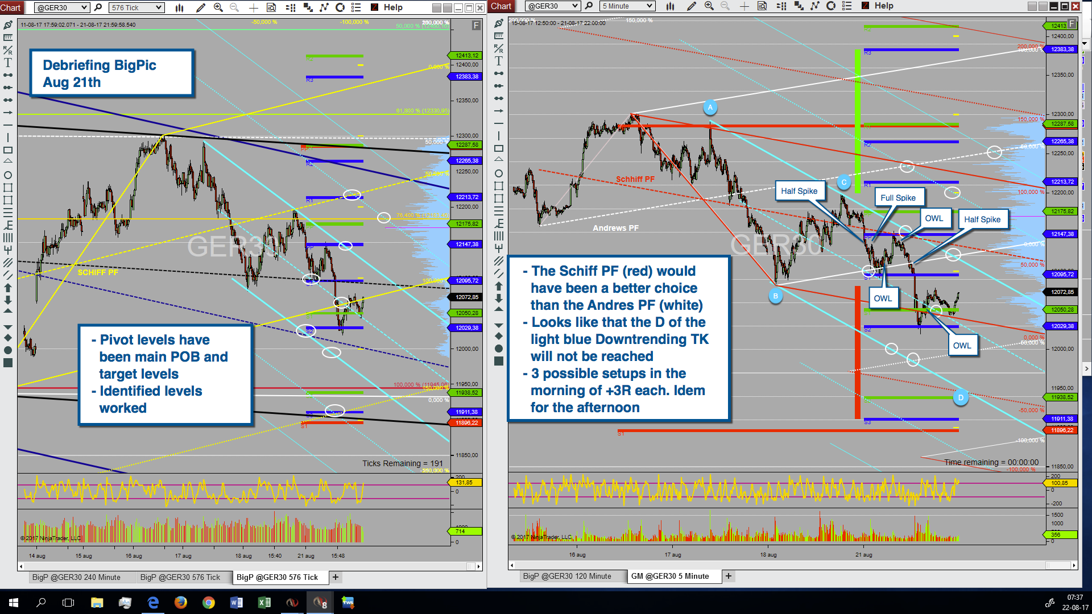Select the ellipse drawing tool in left sidebar

coord(8,175)
